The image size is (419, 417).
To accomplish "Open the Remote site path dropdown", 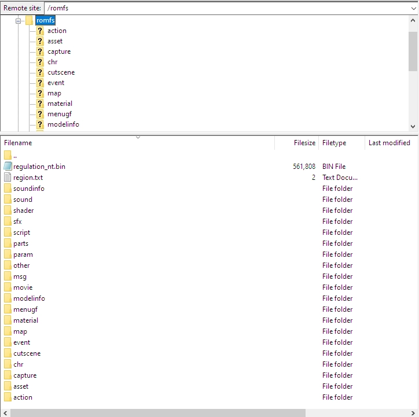I will (x=413, y=8).
